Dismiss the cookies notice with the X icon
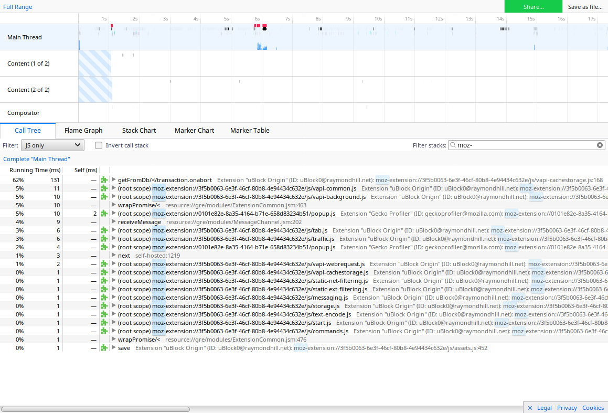The height and width of the screenshot is (413, 608). pyautogui.click(x=530, y=407)
